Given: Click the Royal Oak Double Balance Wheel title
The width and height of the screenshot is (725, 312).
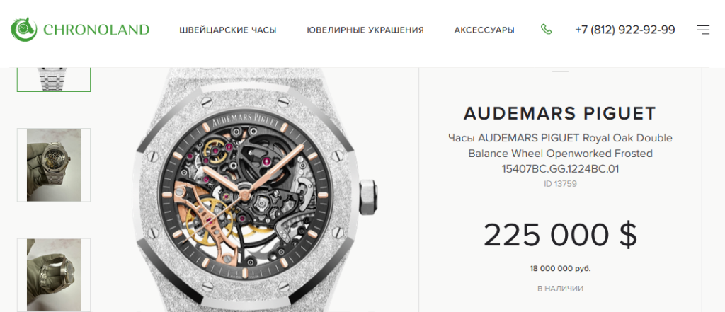Looking at the screenshot, I should click(560, 154).
